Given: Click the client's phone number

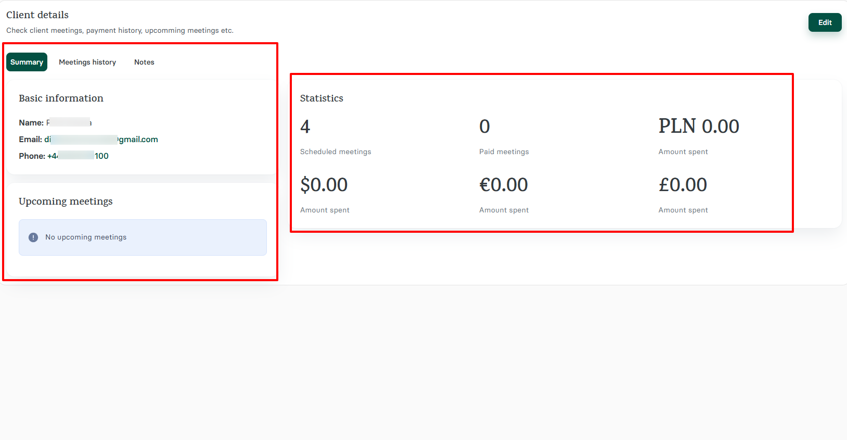Looking at the screenshot, I should click(78, 156).
